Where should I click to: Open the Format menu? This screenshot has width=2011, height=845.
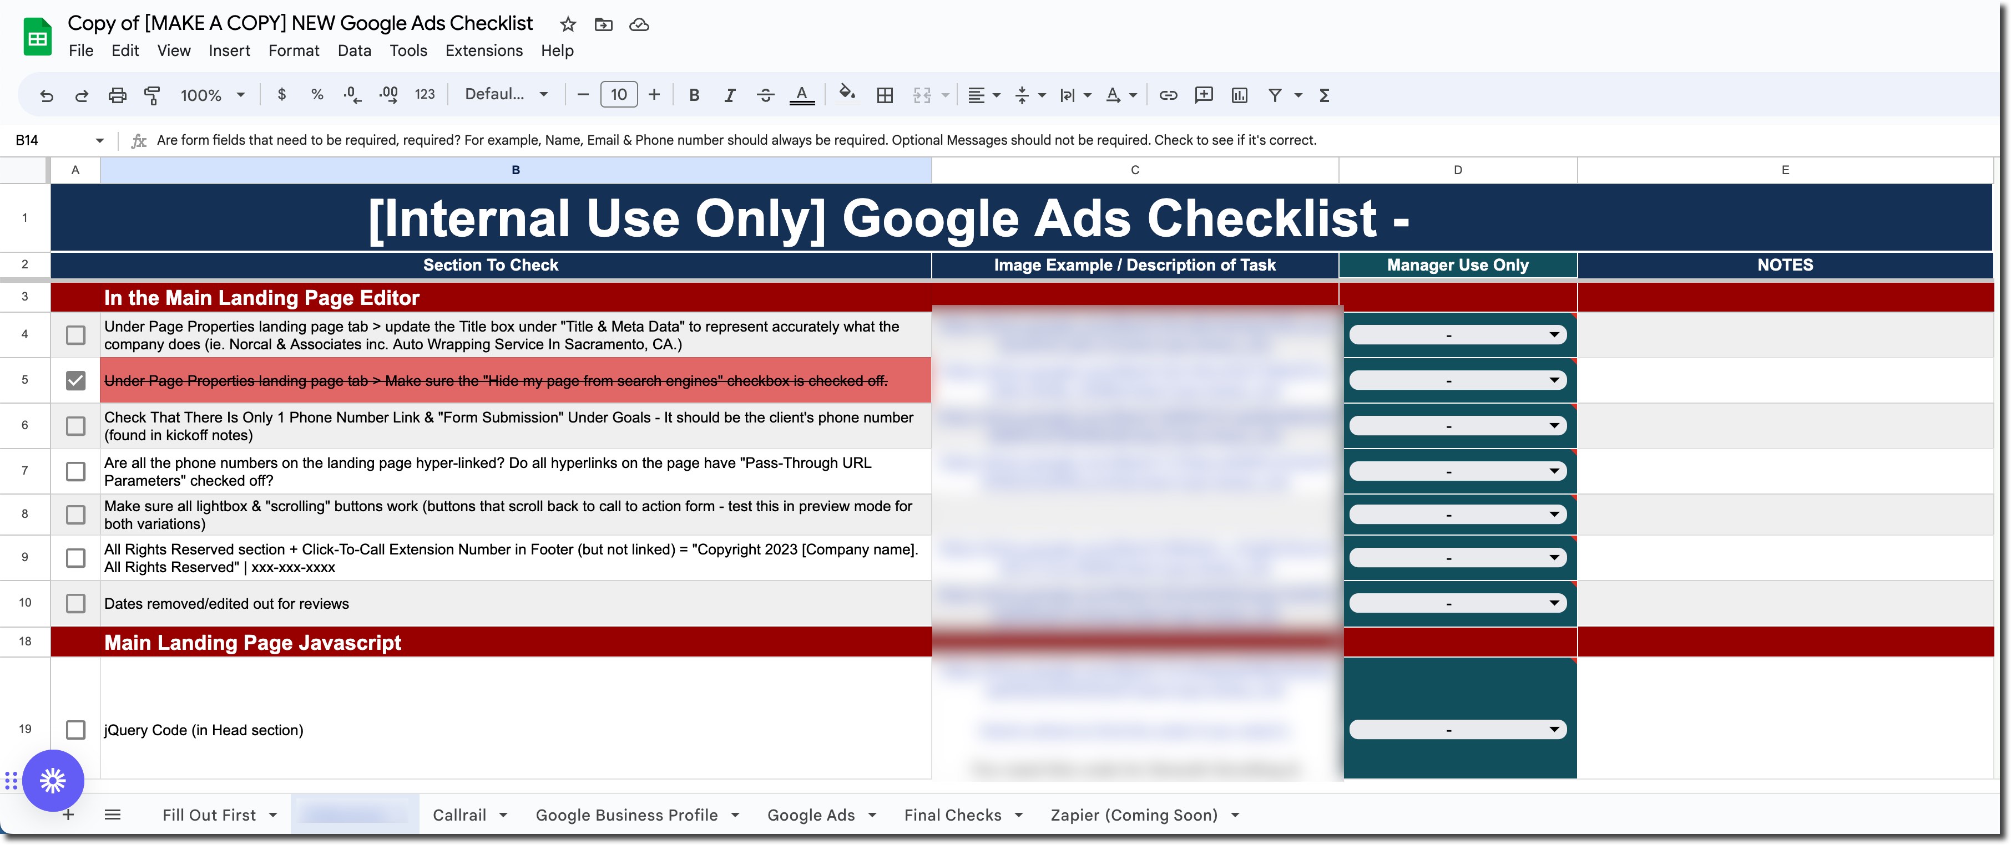click(x=294, y=50)
